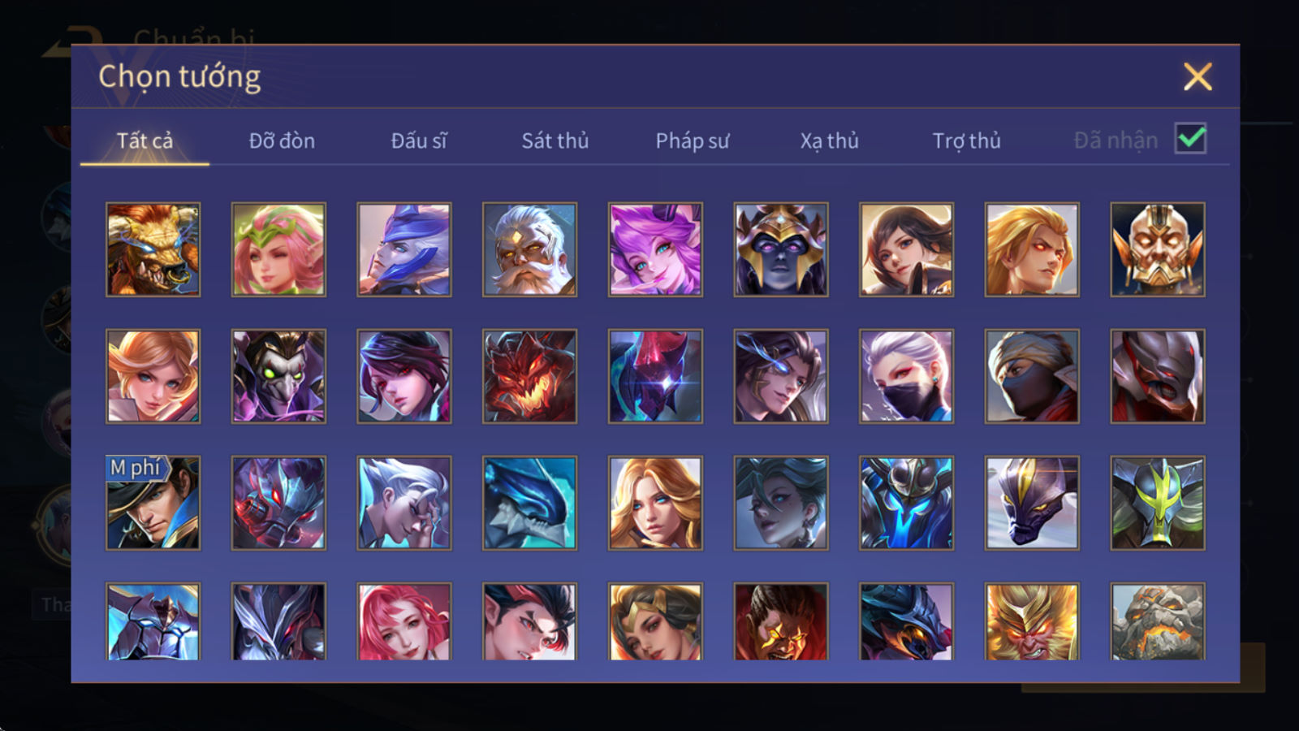Filter heroes by Xạ thủ

829,141
